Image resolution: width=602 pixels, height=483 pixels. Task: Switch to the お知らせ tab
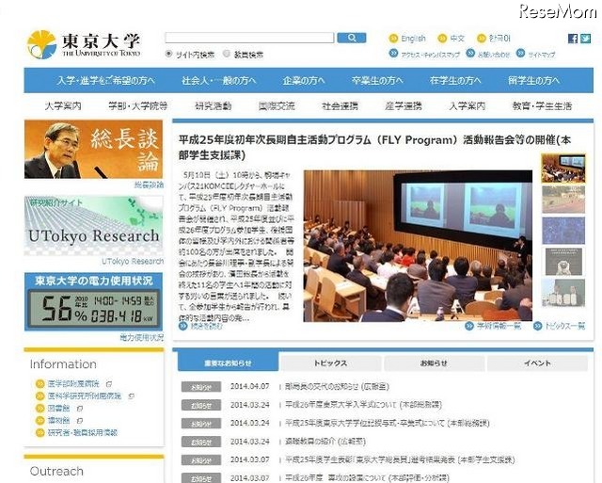click(x=434, y=363)
